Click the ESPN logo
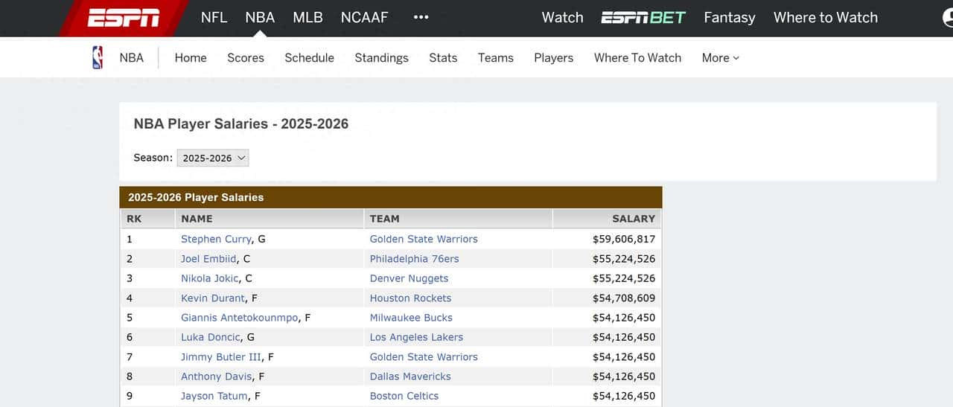This screenshot has width=953, height=407. click(123, 18)
